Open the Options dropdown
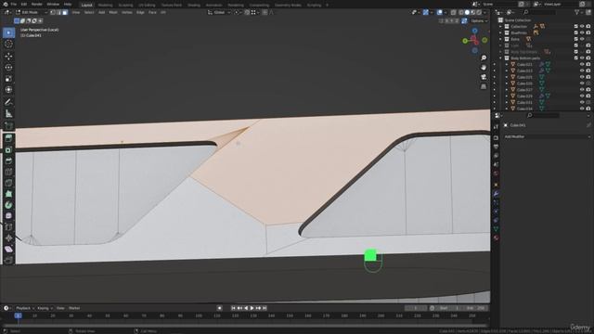 click(x=479, y=20)
